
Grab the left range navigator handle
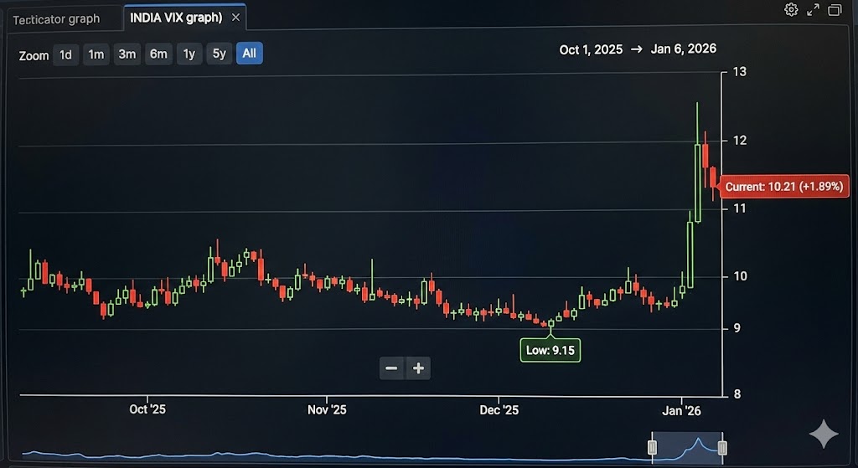653,448
